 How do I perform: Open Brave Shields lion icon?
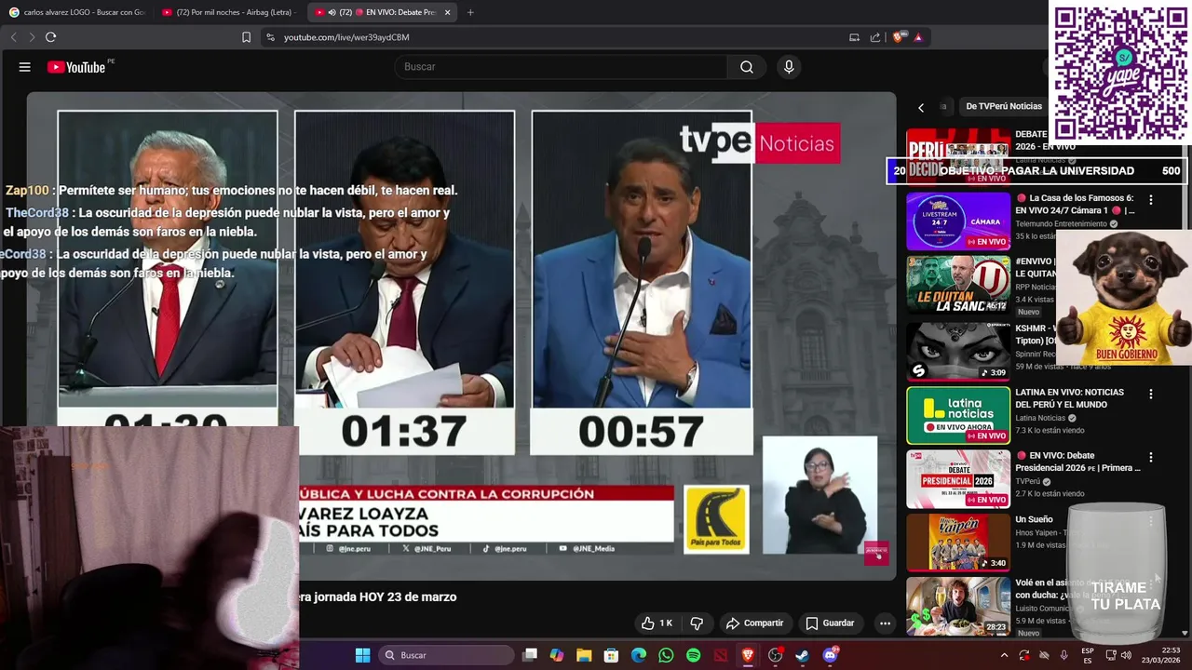click(x=898, y=37)
